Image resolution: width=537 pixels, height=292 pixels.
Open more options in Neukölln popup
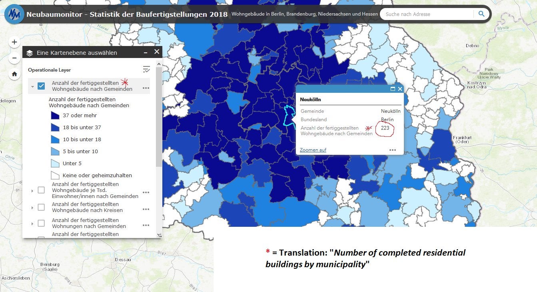[x=393, y=150]
